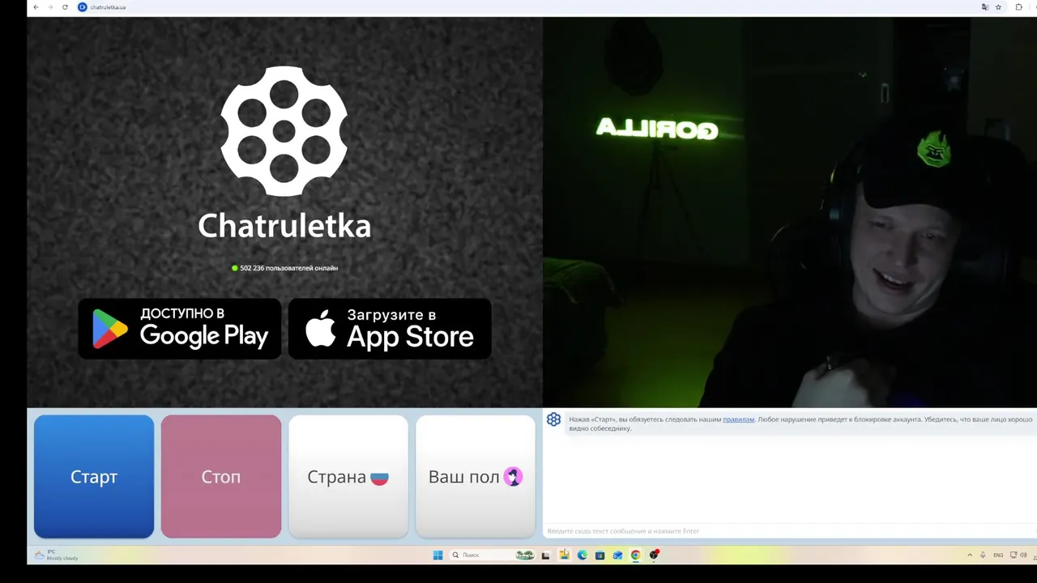This screenshot has height=583, width=1037.
Task: Click the pink Стоп button
Action: 221,476
